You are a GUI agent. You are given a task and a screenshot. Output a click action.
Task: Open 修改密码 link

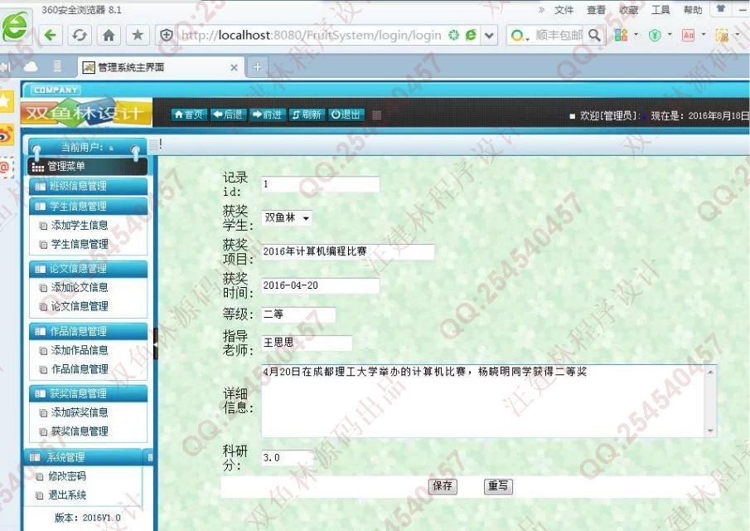[67, 476]
